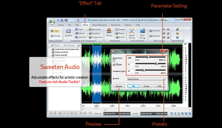Click the Fast Forward transport button

tap(81, 113)
